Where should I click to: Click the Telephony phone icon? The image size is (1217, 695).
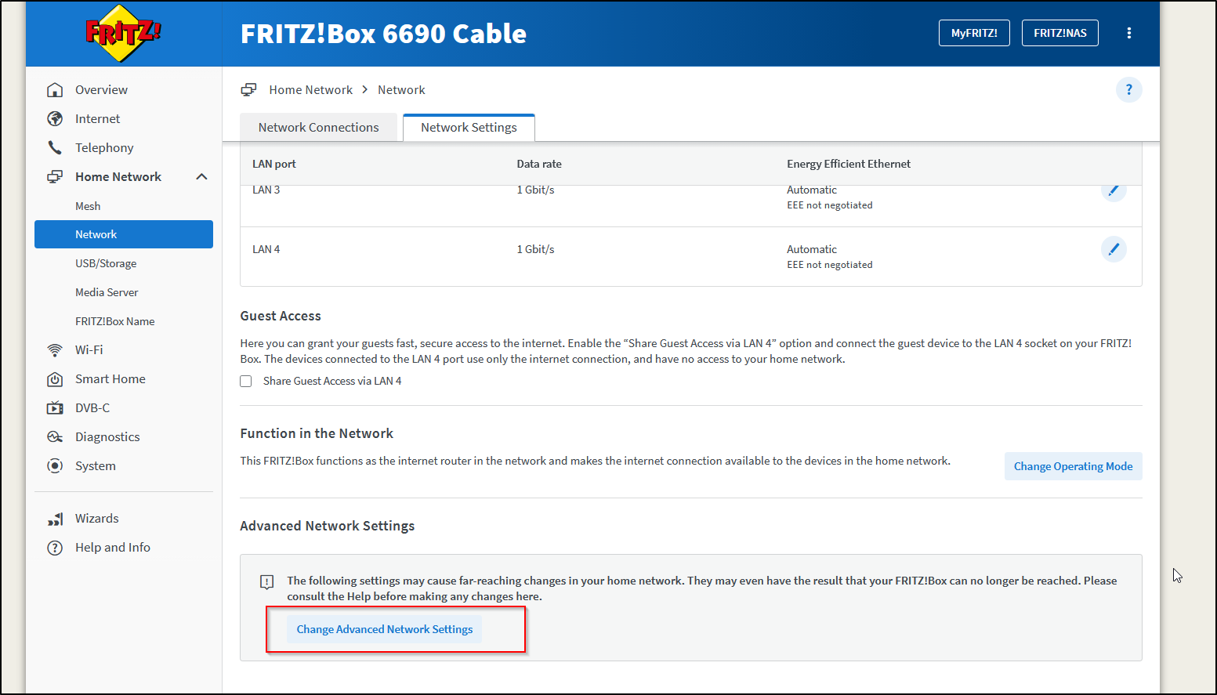pyautogui.click(x=55, y=148)
